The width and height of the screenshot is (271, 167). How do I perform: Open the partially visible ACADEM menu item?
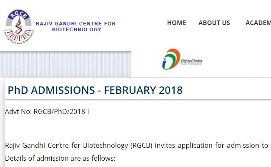(x=258, y=23)
